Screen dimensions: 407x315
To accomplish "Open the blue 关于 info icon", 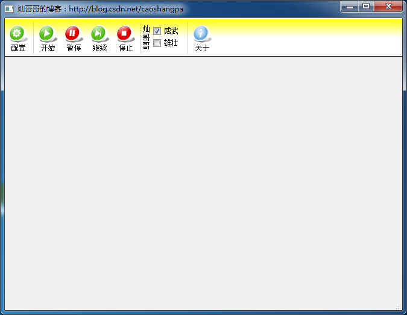I will click(x=202, y=34).
